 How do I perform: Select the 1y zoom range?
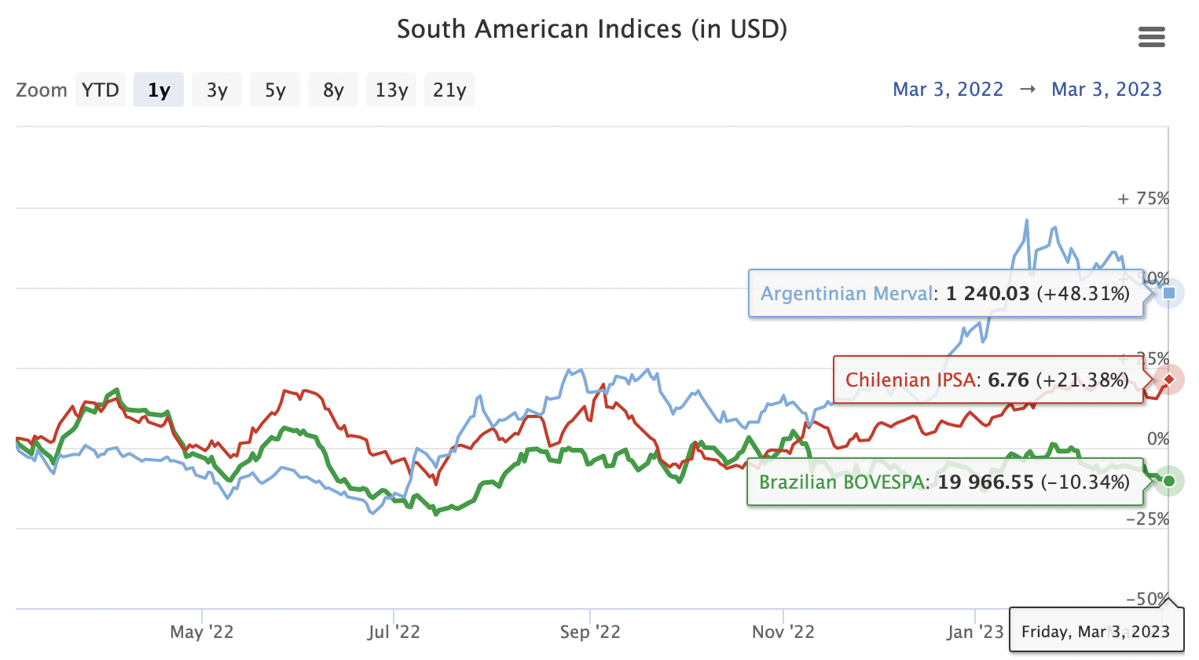pyautogui.click(x=159, y=90)
